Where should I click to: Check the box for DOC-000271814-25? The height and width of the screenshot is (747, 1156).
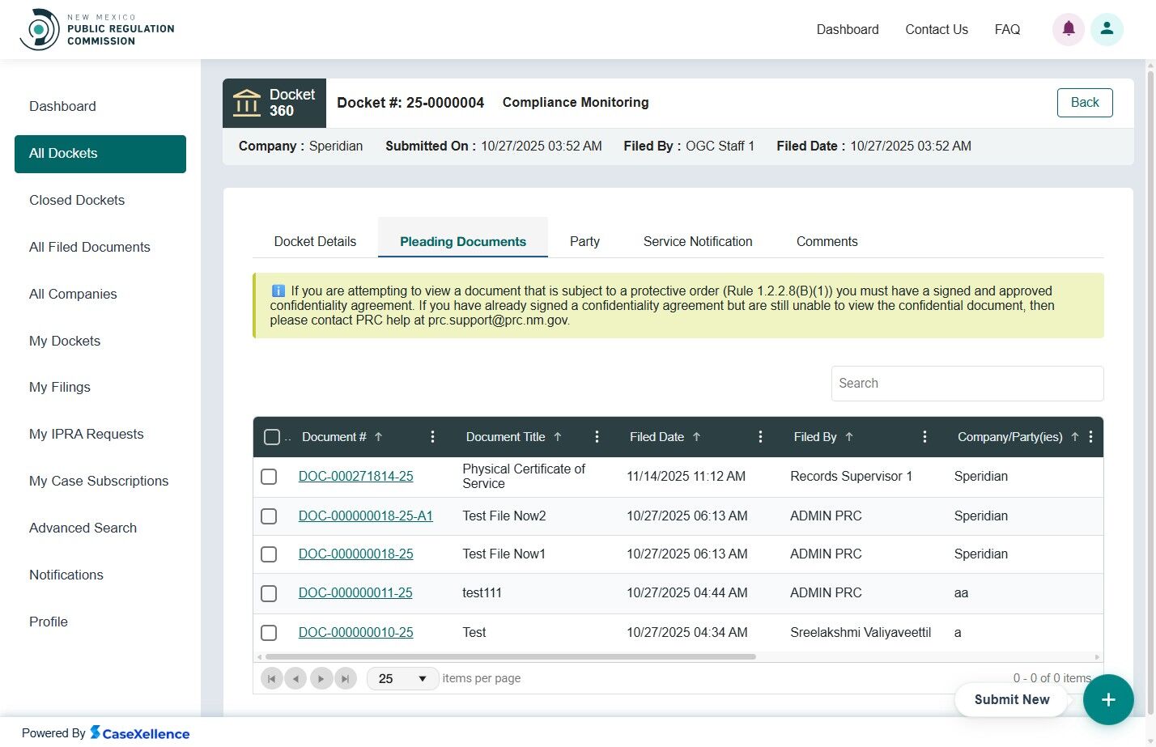pyautogui.click(x=269, y=477)
